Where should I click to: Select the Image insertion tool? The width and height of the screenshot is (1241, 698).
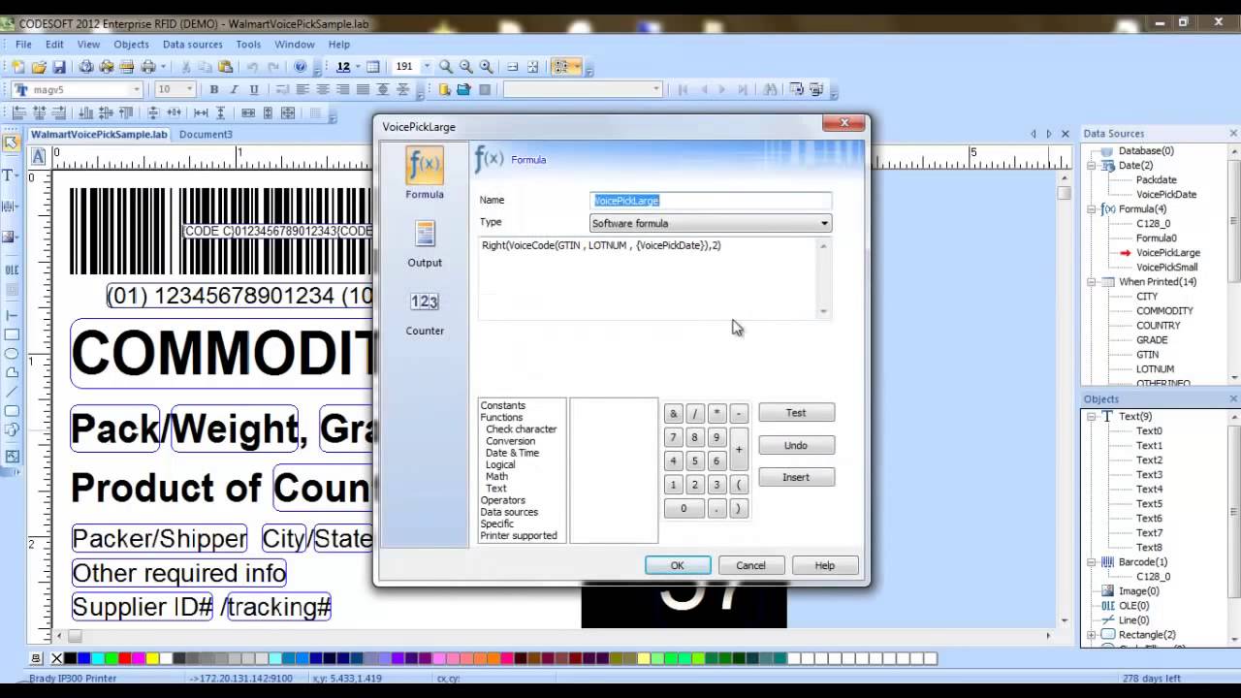tap(11, 238)
